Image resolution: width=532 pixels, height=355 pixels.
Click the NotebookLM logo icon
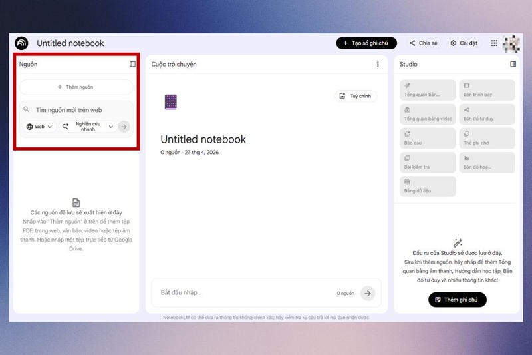point(21,43)
